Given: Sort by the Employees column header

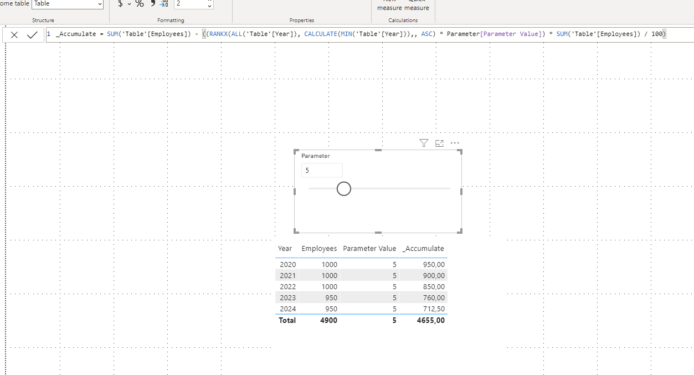Looking at the screenshot, I should 319,249.
